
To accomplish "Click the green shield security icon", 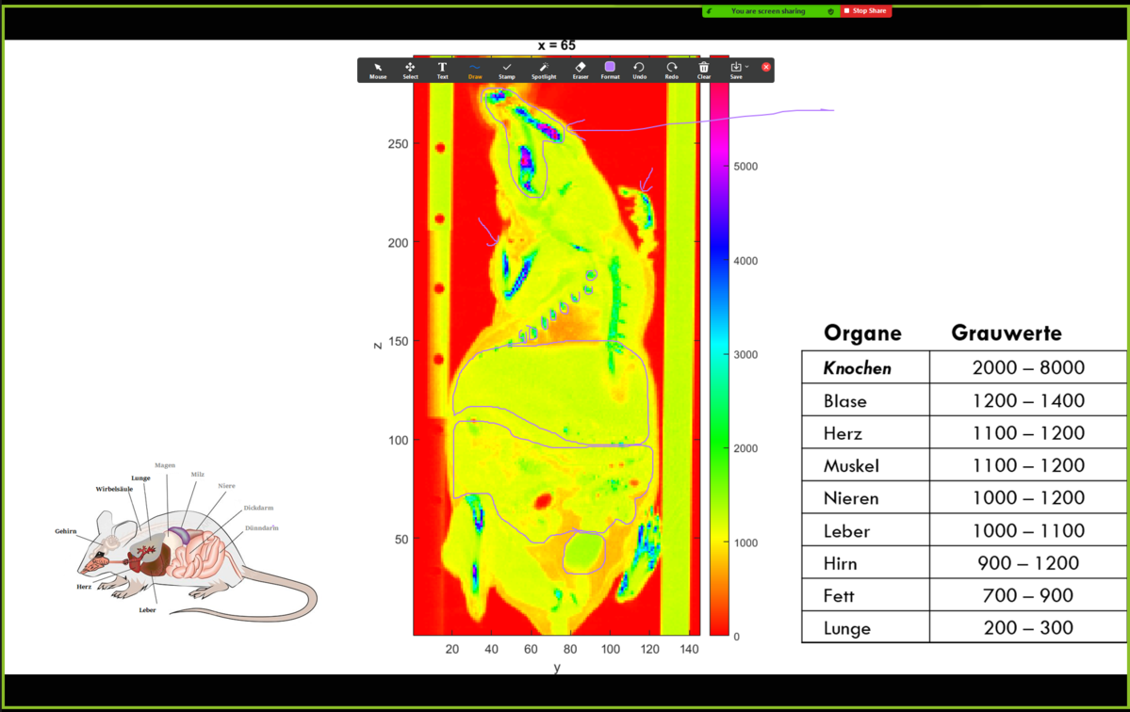I will click(830, 11).
